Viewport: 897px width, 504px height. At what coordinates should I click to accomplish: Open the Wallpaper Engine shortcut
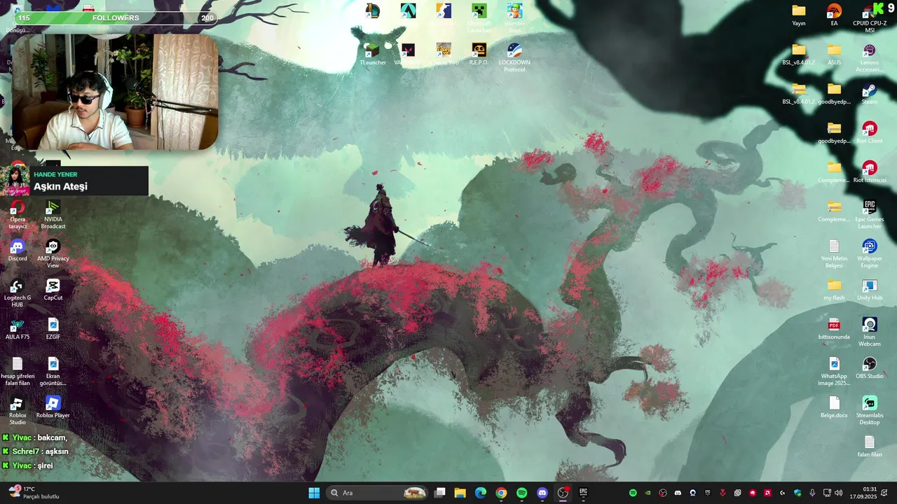(x=870, y=253)
